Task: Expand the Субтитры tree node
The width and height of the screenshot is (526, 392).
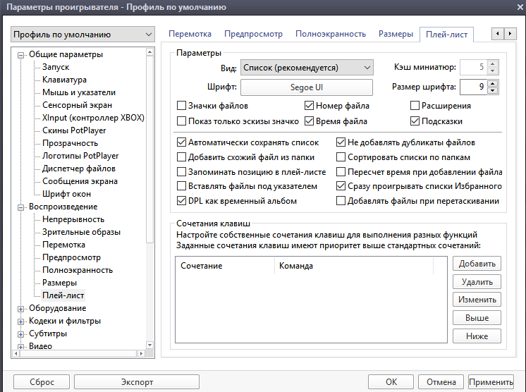Action: [20, 334]
